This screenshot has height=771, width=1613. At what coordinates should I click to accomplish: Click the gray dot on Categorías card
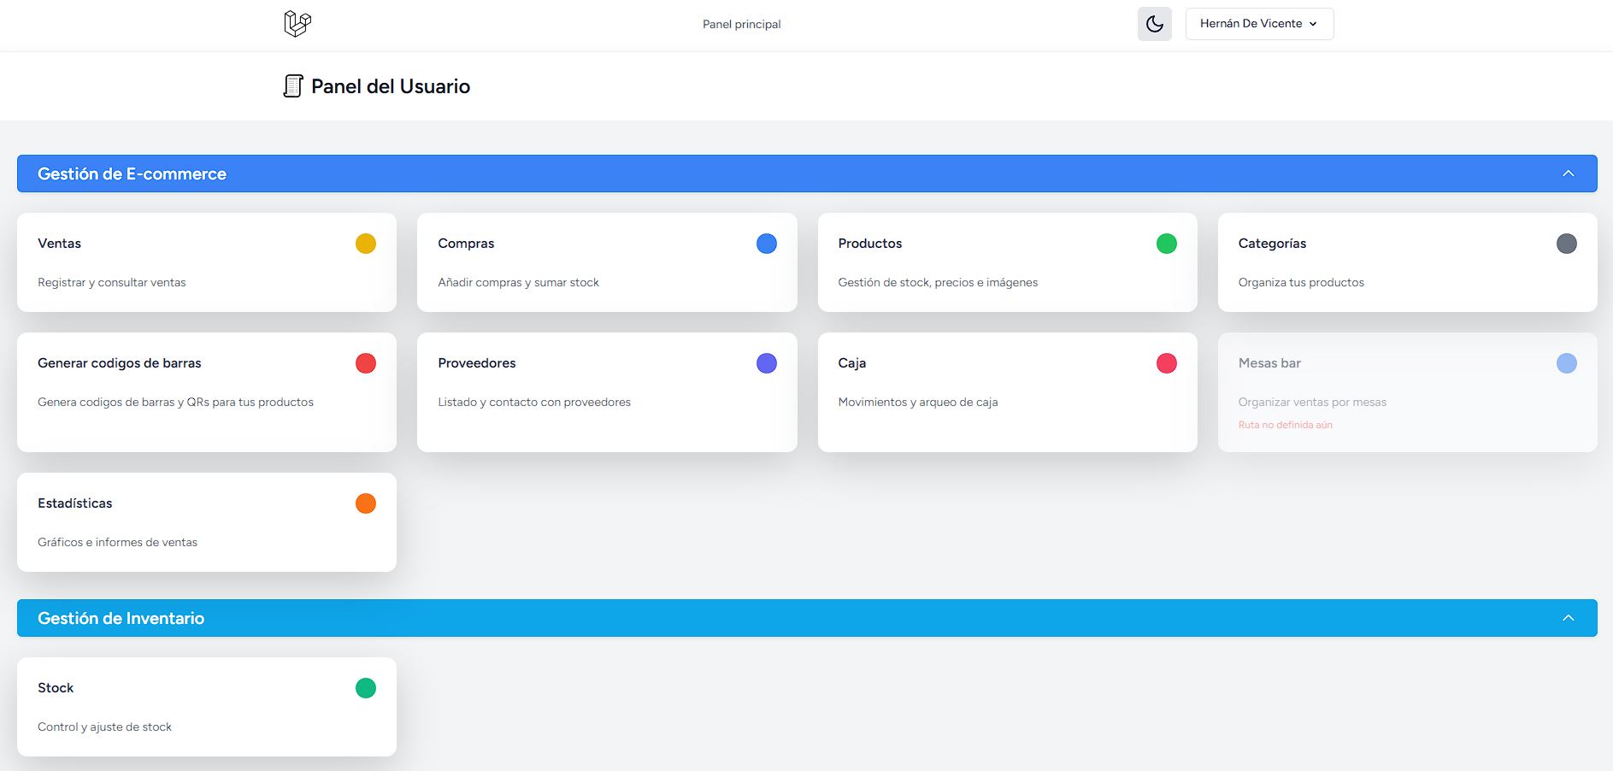[x=1566, y=244]
